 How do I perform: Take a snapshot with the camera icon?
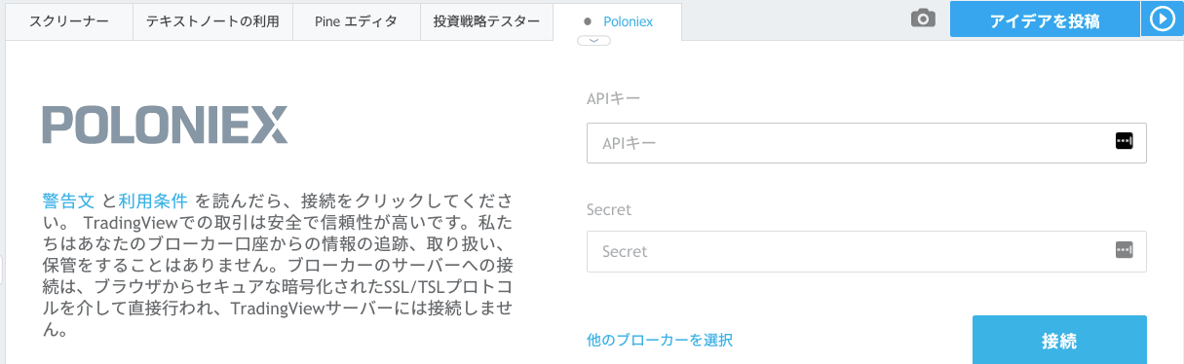(x=923, y=18)
